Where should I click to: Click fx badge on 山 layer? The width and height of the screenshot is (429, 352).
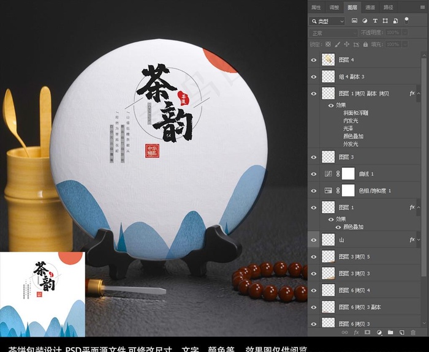(x=412, y=240)
